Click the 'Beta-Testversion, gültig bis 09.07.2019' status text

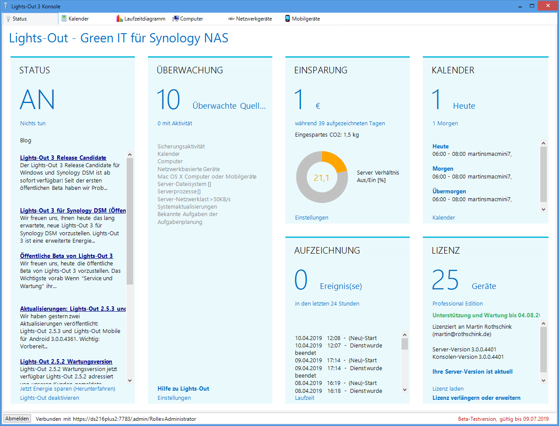click(x=503, y=419)
